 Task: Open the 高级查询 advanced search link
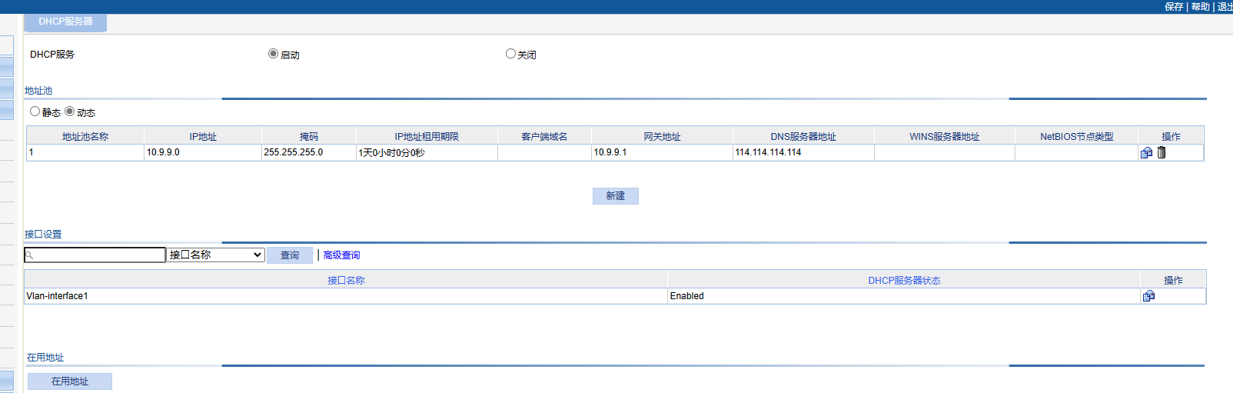tap(341, 255)
